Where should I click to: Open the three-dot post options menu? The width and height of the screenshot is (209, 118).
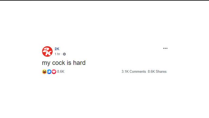coord(165,48)
